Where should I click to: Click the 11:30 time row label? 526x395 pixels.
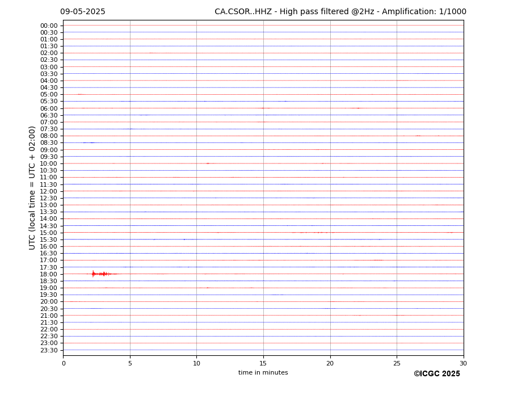click(x=49, y=184)
